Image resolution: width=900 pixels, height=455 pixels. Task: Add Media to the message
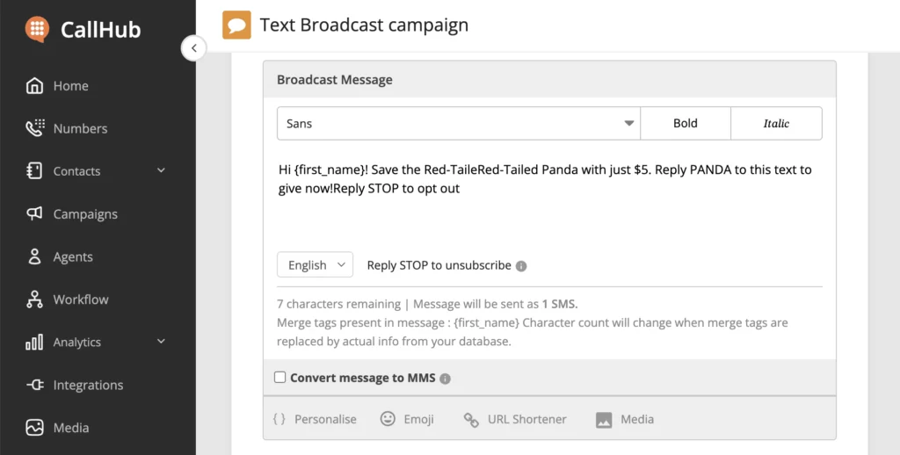(x=625, y=419)
